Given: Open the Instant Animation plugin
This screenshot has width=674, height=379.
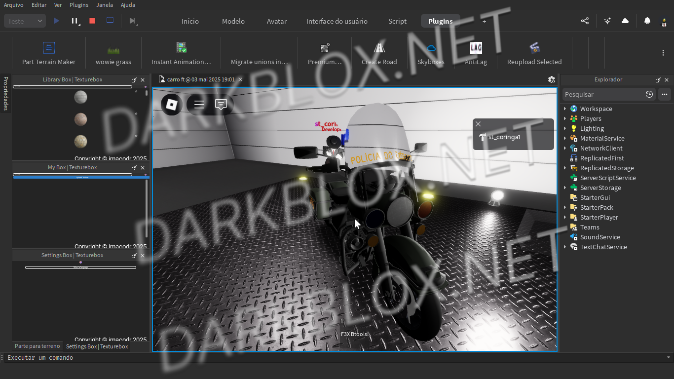Looking at the screenshot, I should pos(181,53).
